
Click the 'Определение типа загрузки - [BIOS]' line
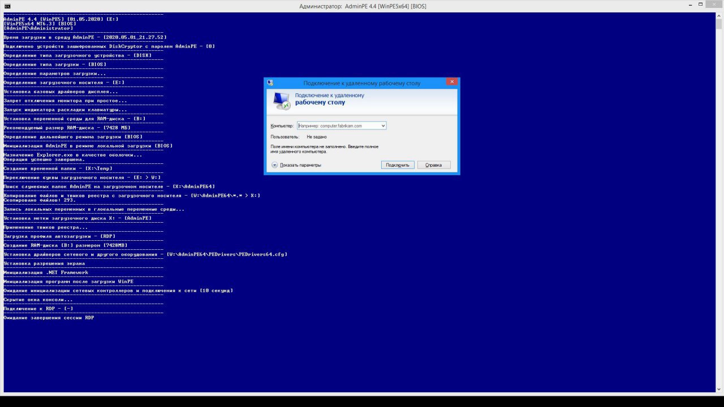pos(55,64)
